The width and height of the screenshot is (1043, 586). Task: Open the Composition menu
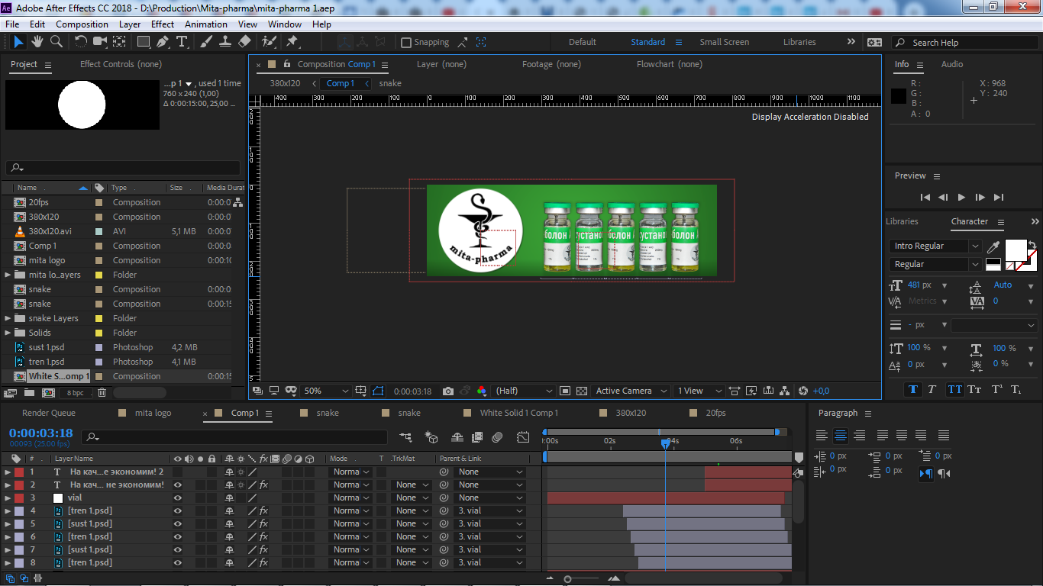[82, 24]
